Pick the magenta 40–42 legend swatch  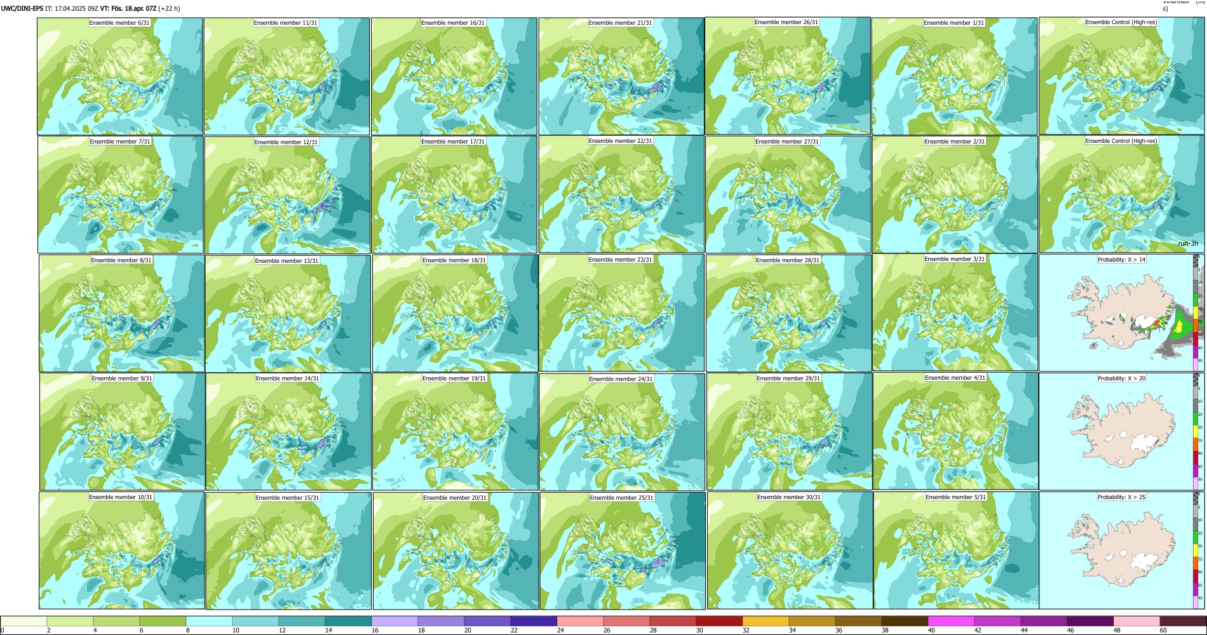pos(951,621)
